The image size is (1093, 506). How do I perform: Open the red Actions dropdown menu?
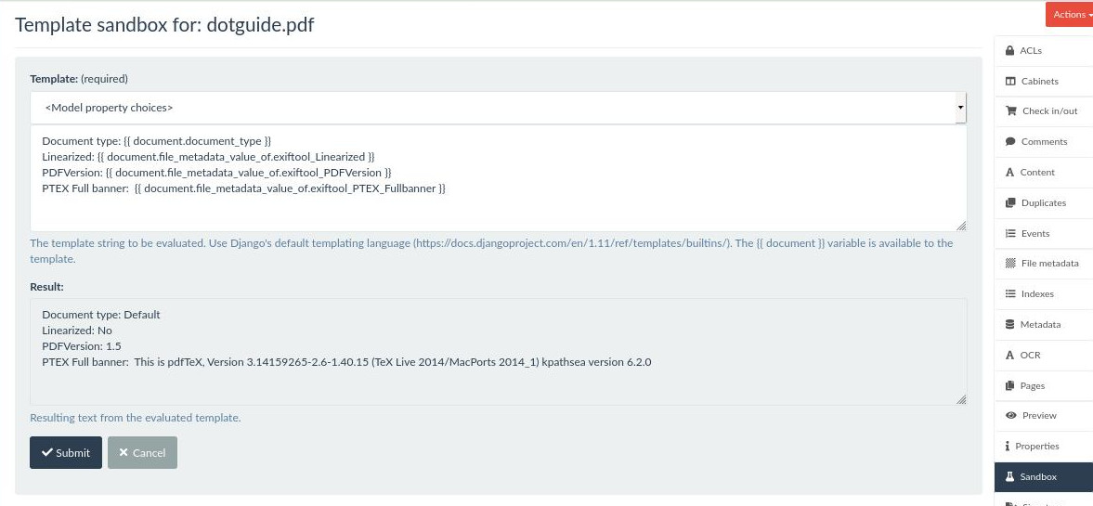coord(1069,15)
